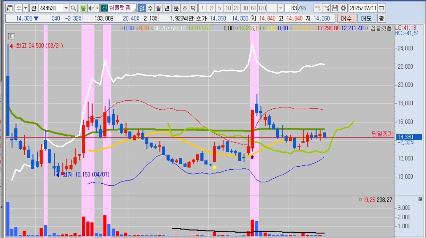Image resolution: width=426 pixels, height=238 pixels.
Task: Click the 평 button next to 매도
Action: pyautogui.click(x=381, y=18)
